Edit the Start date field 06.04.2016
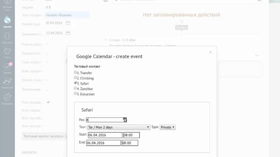This screenshot has width=280, height=157. pos(105,135)
